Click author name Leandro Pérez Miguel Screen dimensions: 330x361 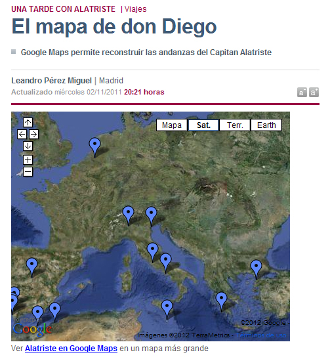pyautogui.click(x=52, y=81)
